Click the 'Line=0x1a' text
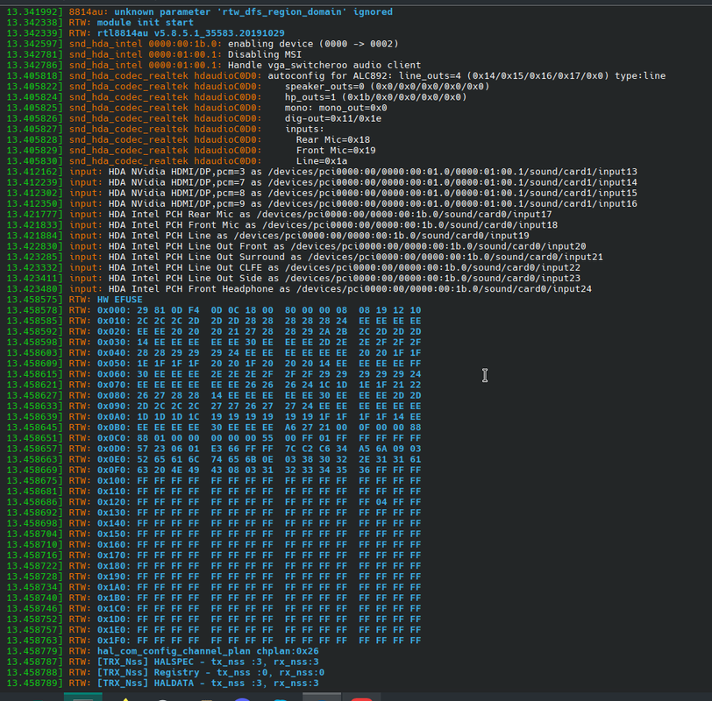The height and width of the screenshot is (701, 712). (322, 161)
